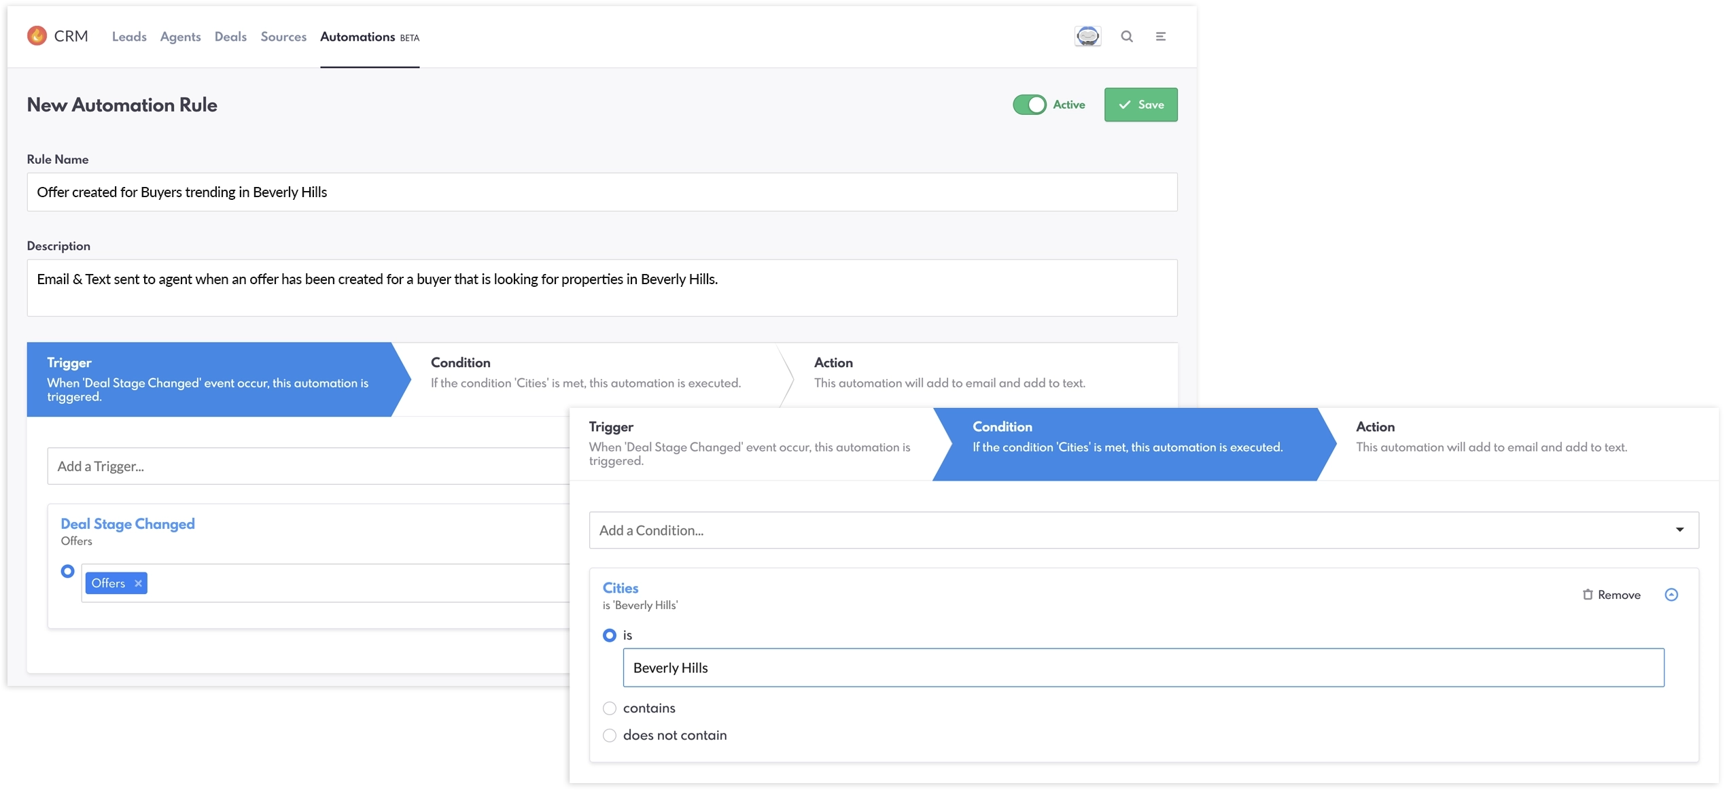Select the 'contains' radio option
This screenshot has width=1727, height=794.
[611, 709]
